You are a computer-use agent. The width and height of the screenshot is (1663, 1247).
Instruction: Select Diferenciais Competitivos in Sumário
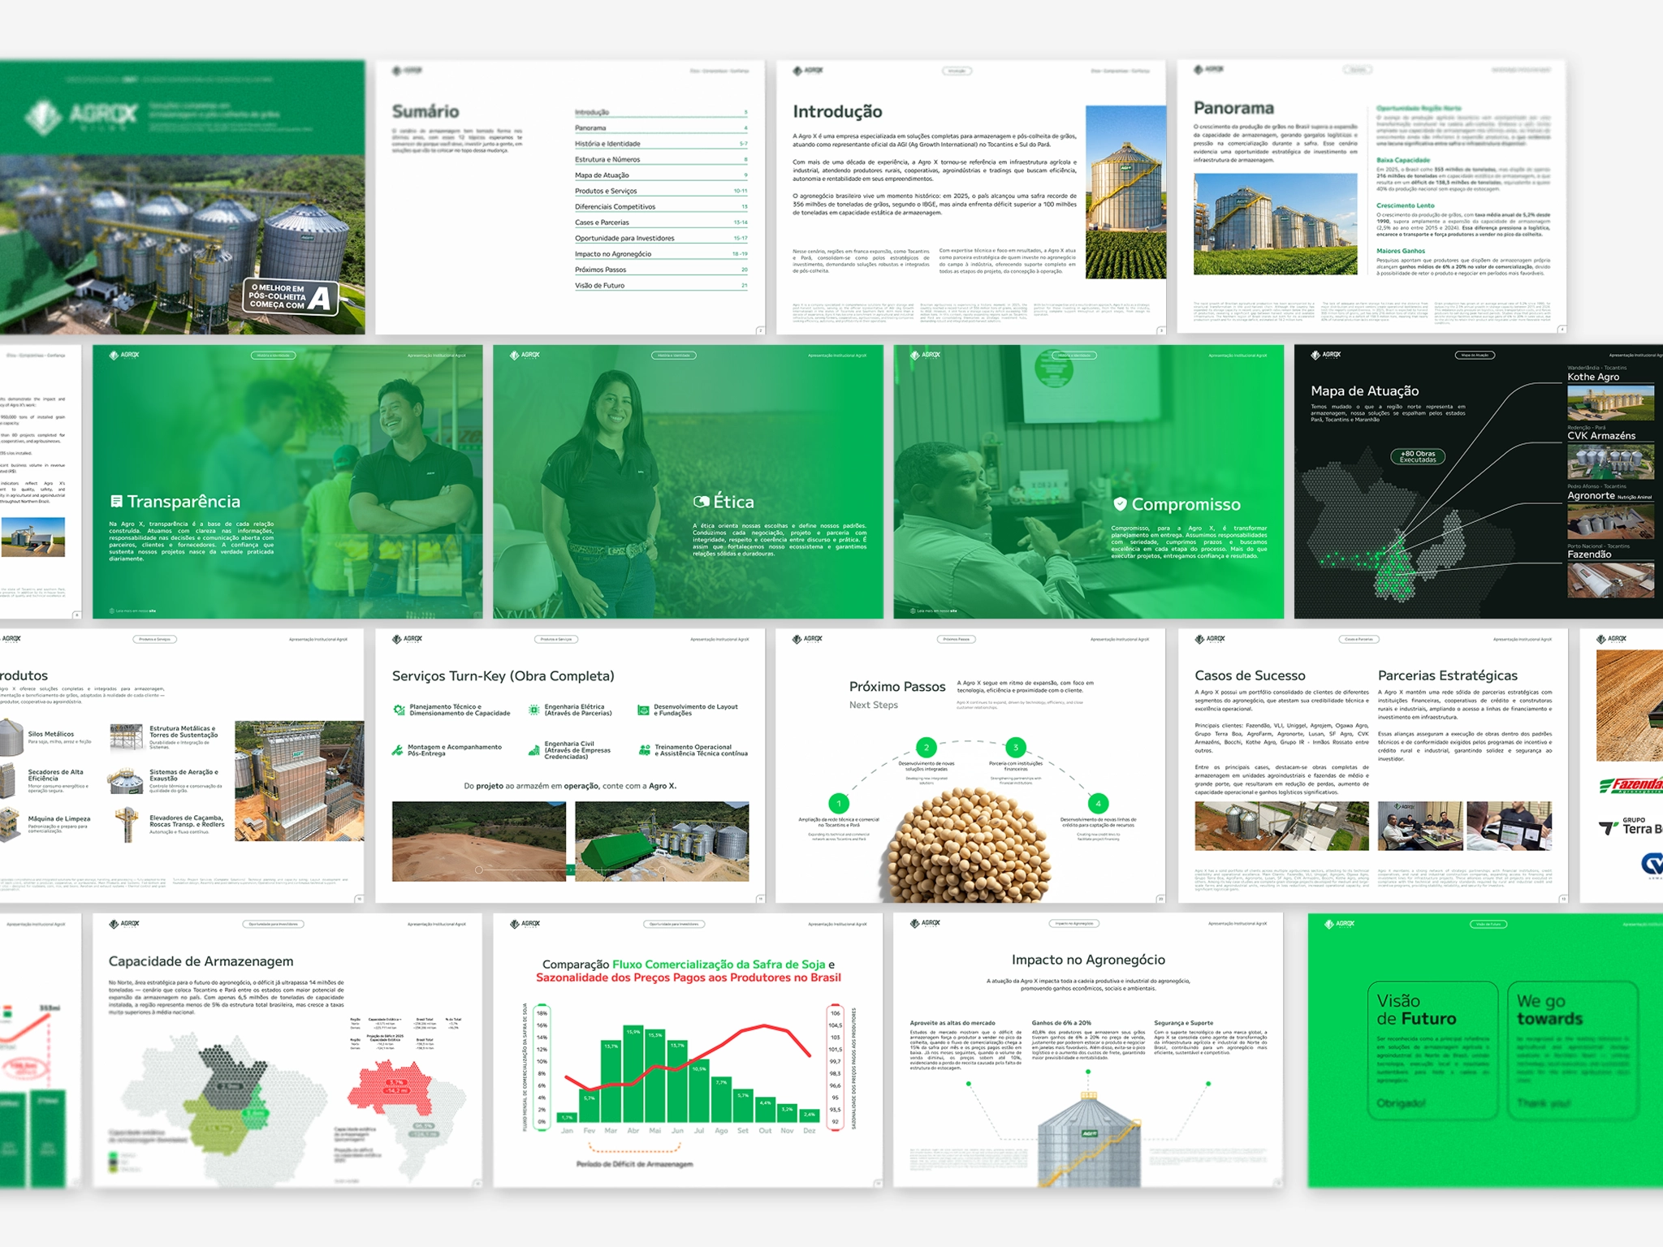point(661,206)
